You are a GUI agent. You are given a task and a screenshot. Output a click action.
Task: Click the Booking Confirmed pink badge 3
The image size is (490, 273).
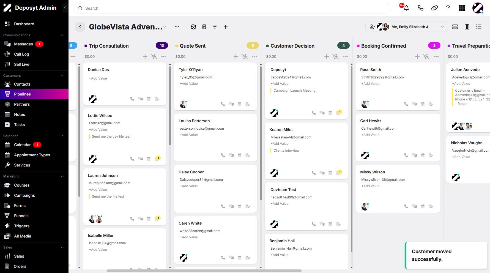[434, 46]
